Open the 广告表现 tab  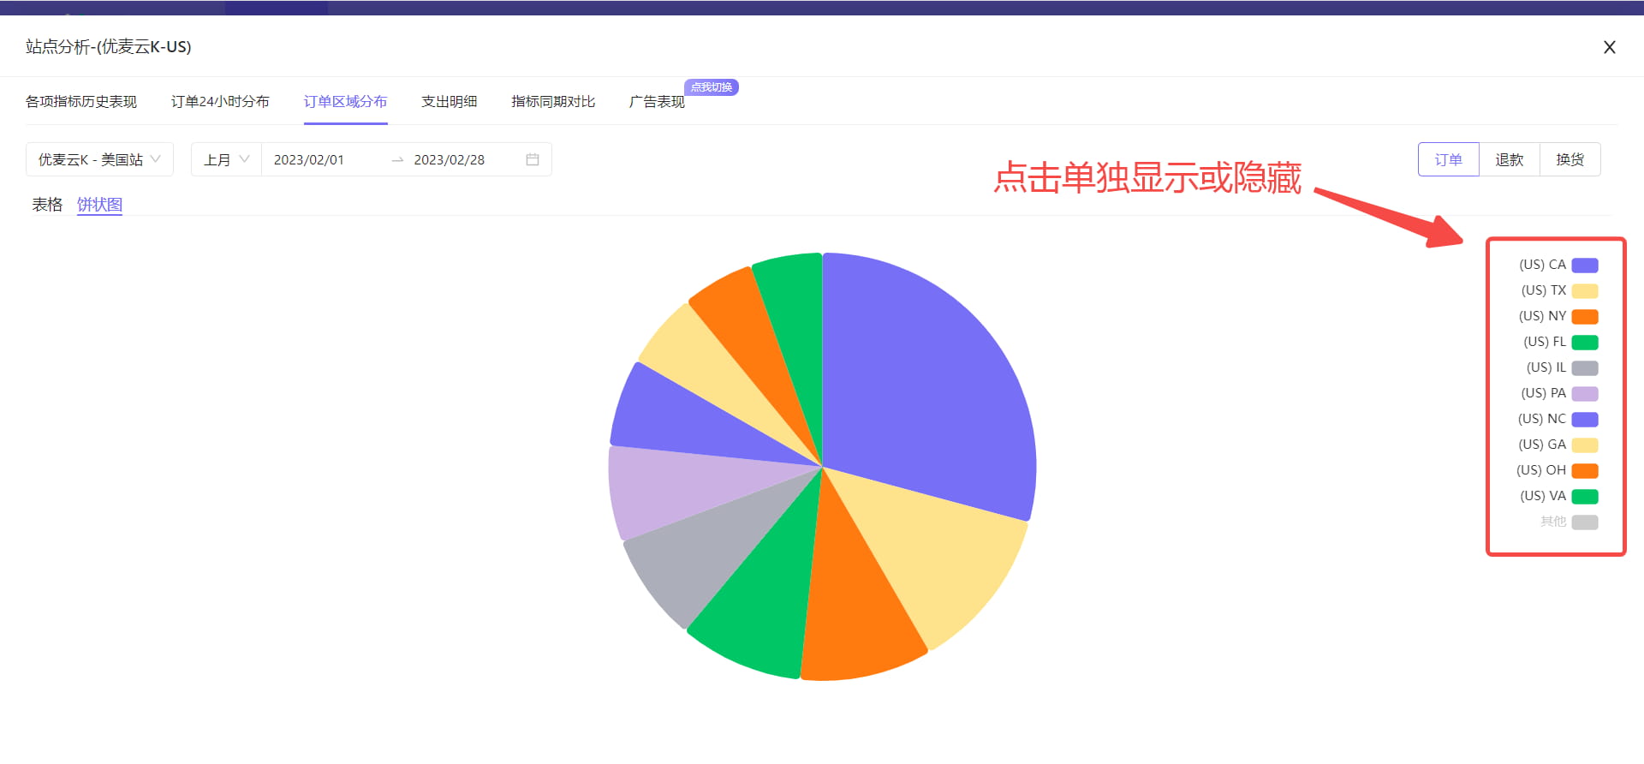[x=657, y=102]
